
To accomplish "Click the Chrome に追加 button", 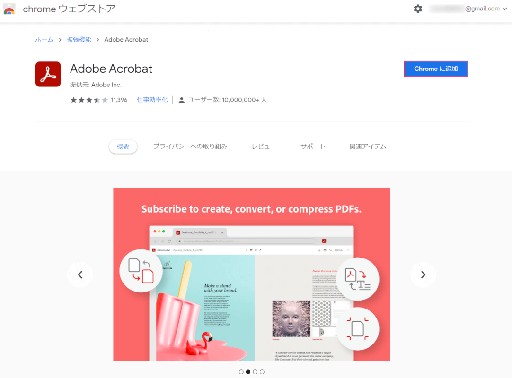I will pyautogui.click(x=436, y=69).
